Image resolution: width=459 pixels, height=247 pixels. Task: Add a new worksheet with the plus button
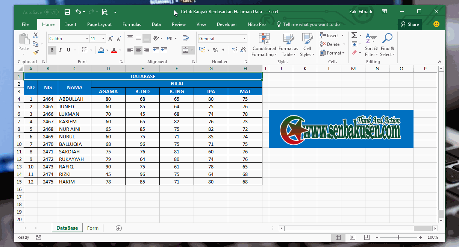point(118,228)
